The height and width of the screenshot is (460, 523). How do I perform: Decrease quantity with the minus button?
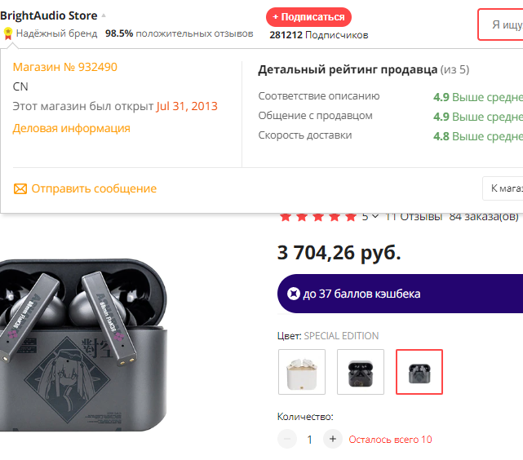pyautogui.click(x=287, y=439)
